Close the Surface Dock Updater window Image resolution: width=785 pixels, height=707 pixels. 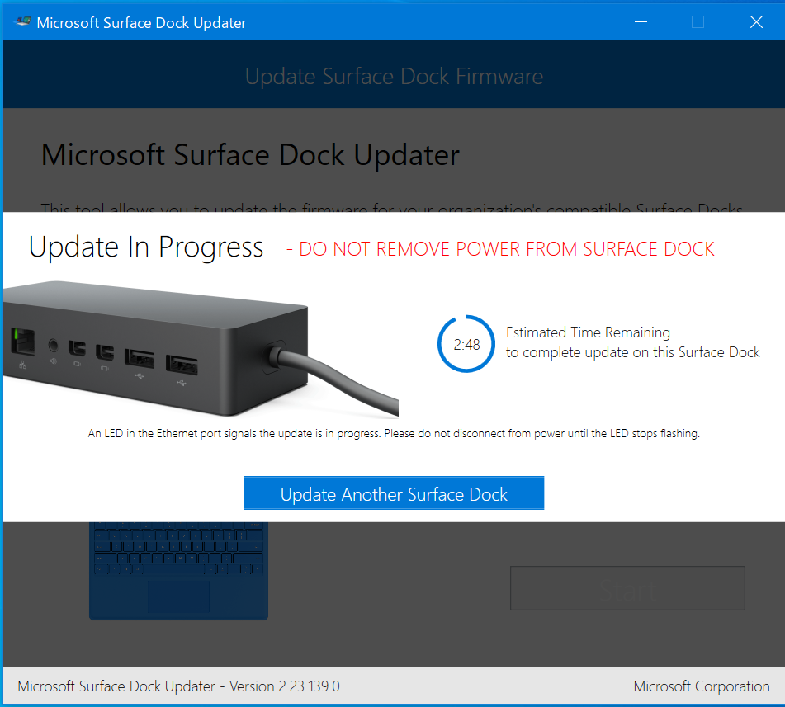(756, 22)
